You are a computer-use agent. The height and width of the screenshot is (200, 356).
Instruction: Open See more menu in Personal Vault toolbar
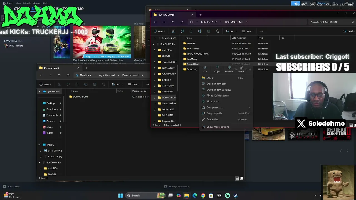point(147,84)
